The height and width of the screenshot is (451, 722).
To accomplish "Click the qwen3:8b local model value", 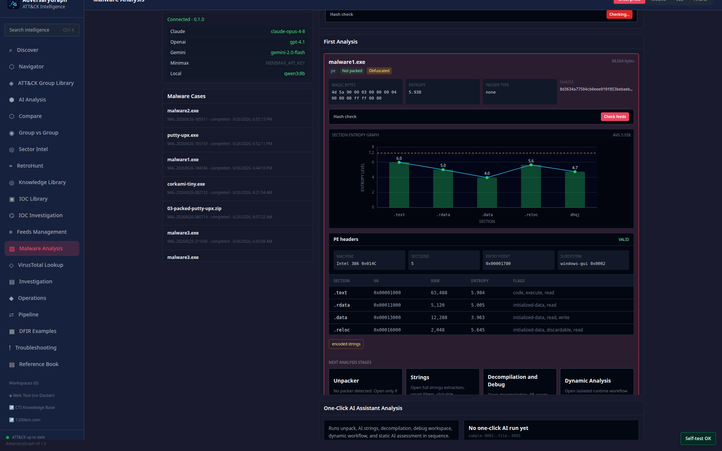I will tap(294, 74).
